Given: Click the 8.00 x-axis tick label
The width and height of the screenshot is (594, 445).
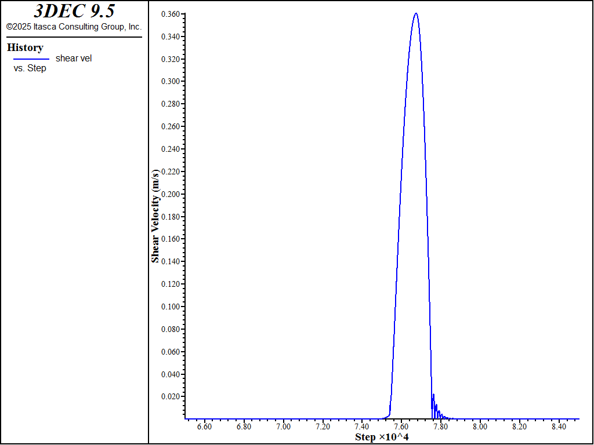Looking at the screenshot, I should pos(480,427).
